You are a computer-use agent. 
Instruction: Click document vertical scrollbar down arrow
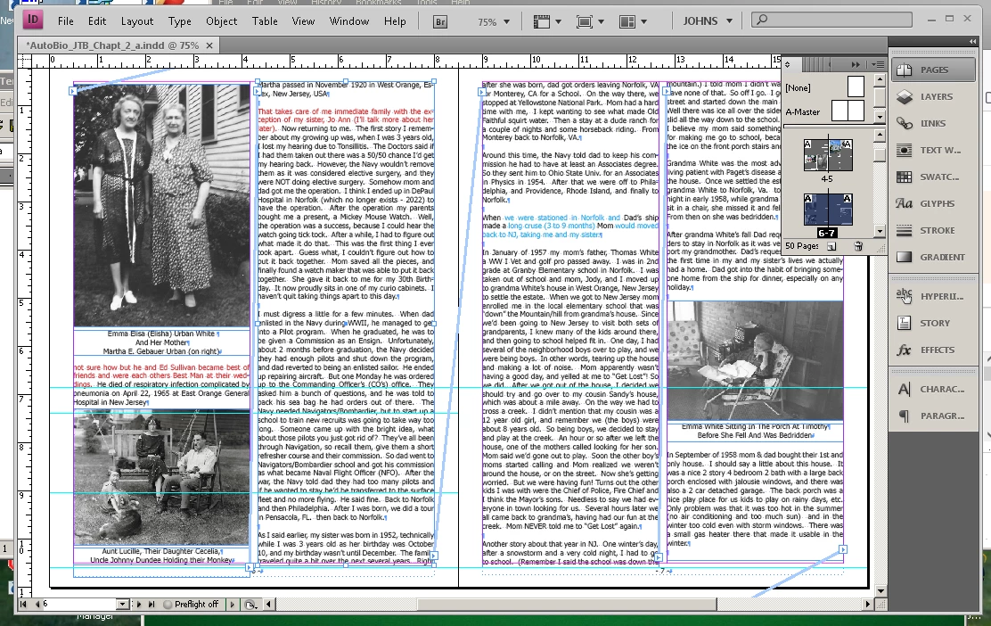881,591
